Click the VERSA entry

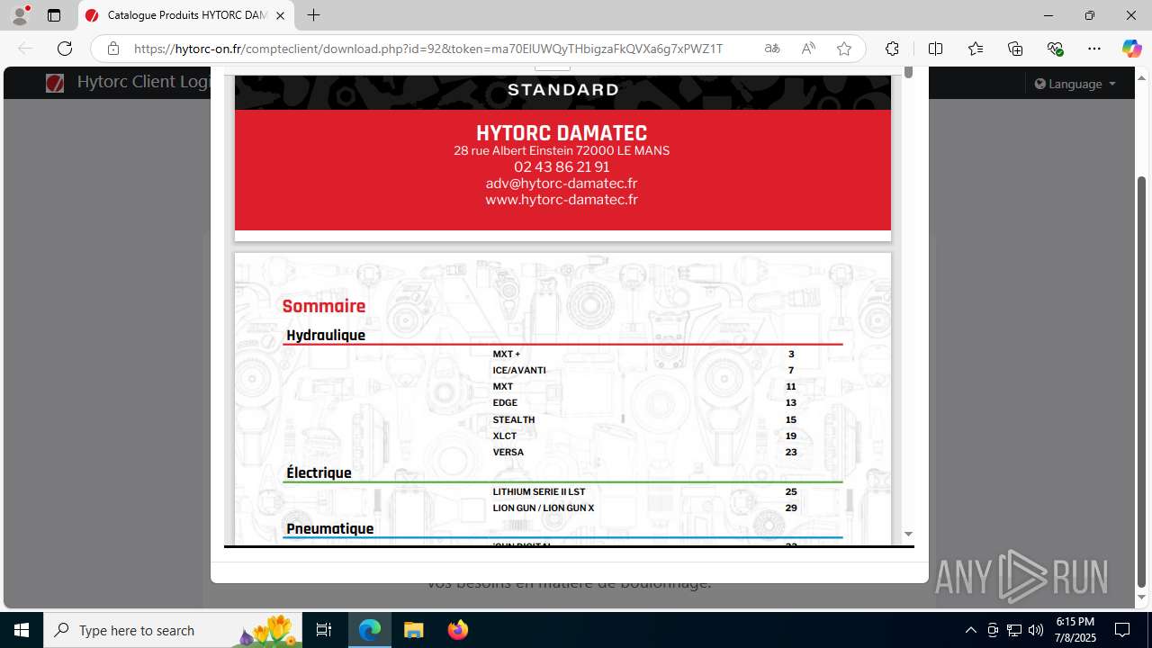point(508,453)
